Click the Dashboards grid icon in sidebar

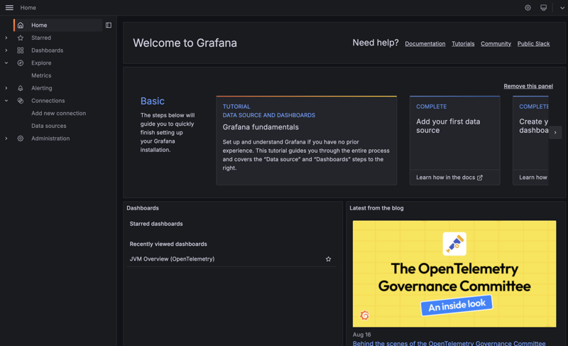(21, 50)
